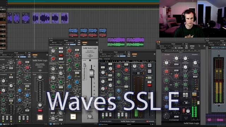The width and height of the screenshot is (226, 127).
Task: Click target icon in silver-fader plugin header
Action: pos(97,42)
